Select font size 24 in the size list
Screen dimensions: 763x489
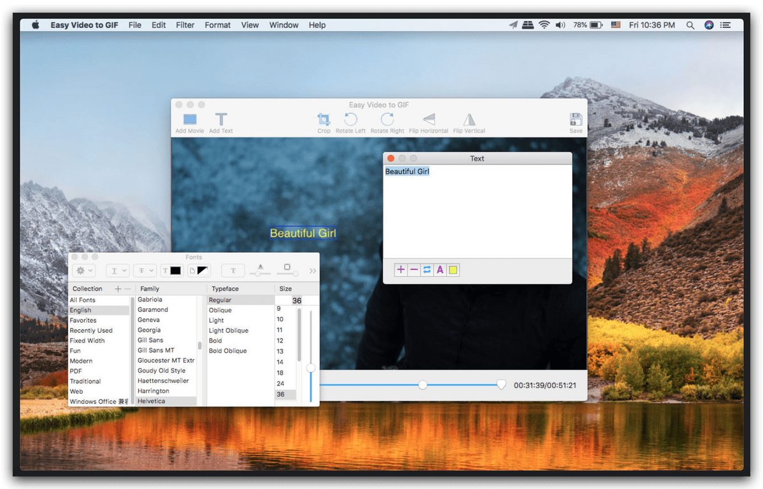tap(285, 384)
